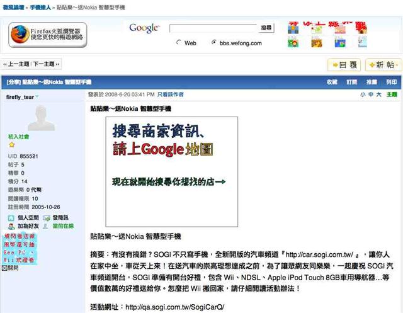The height and width of the screenshot is (313, 403).
Task: Click the fourth game thumbnail, bottom row
Action: (x=363, y=42)
